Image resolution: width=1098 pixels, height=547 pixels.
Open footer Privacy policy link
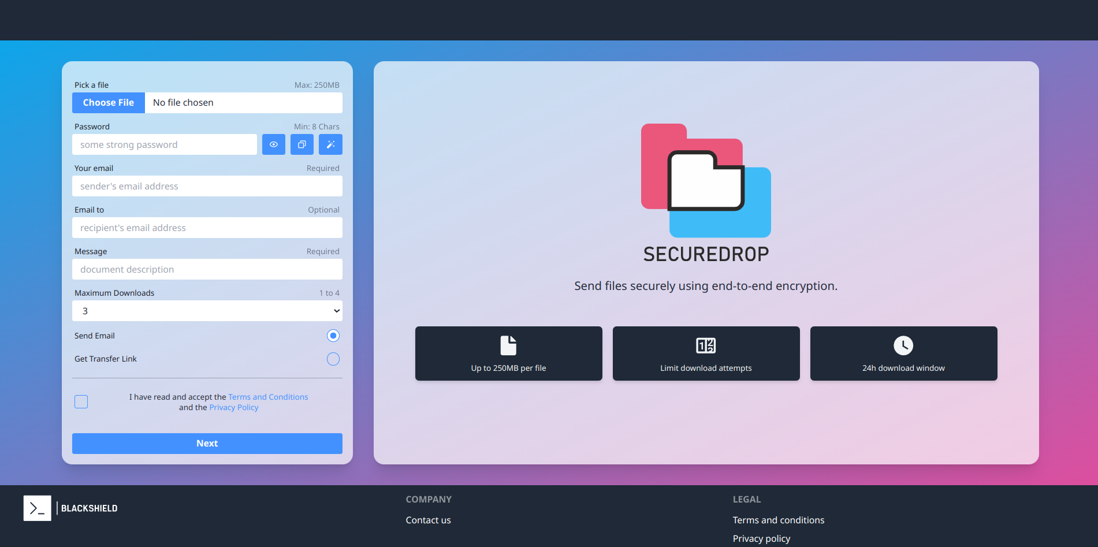[x=761, y=538]
